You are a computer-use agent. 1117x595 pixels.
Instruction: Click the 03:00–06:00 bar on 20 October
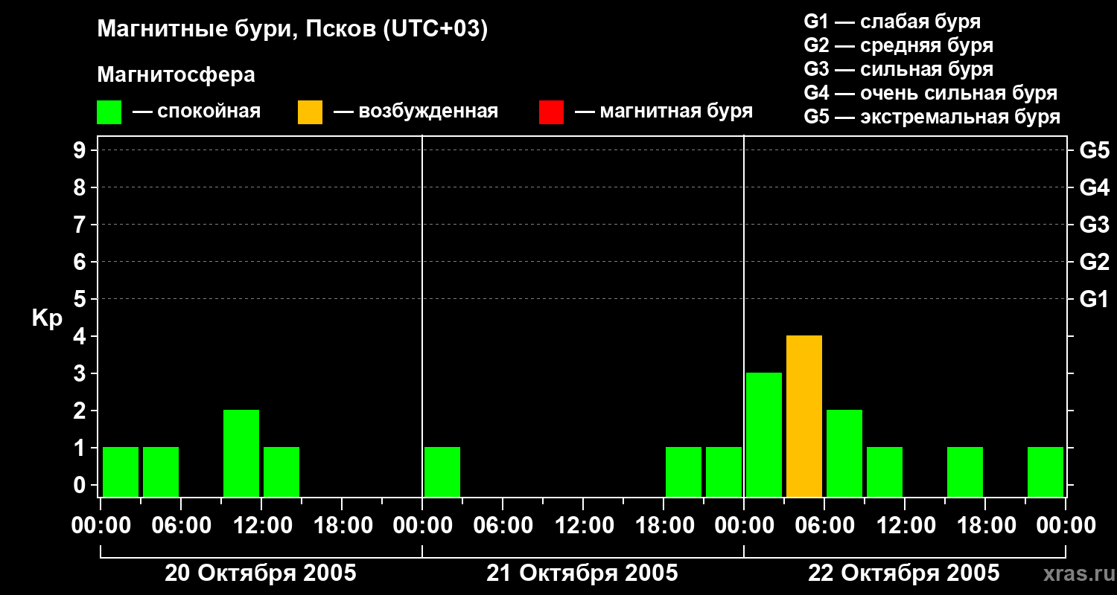coord(161,472)
